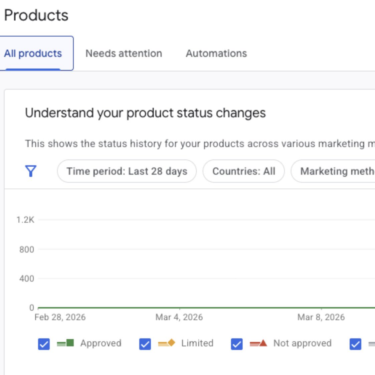Select the All products tab
This screenshot has width=375, height=375.
coord(33,53)
